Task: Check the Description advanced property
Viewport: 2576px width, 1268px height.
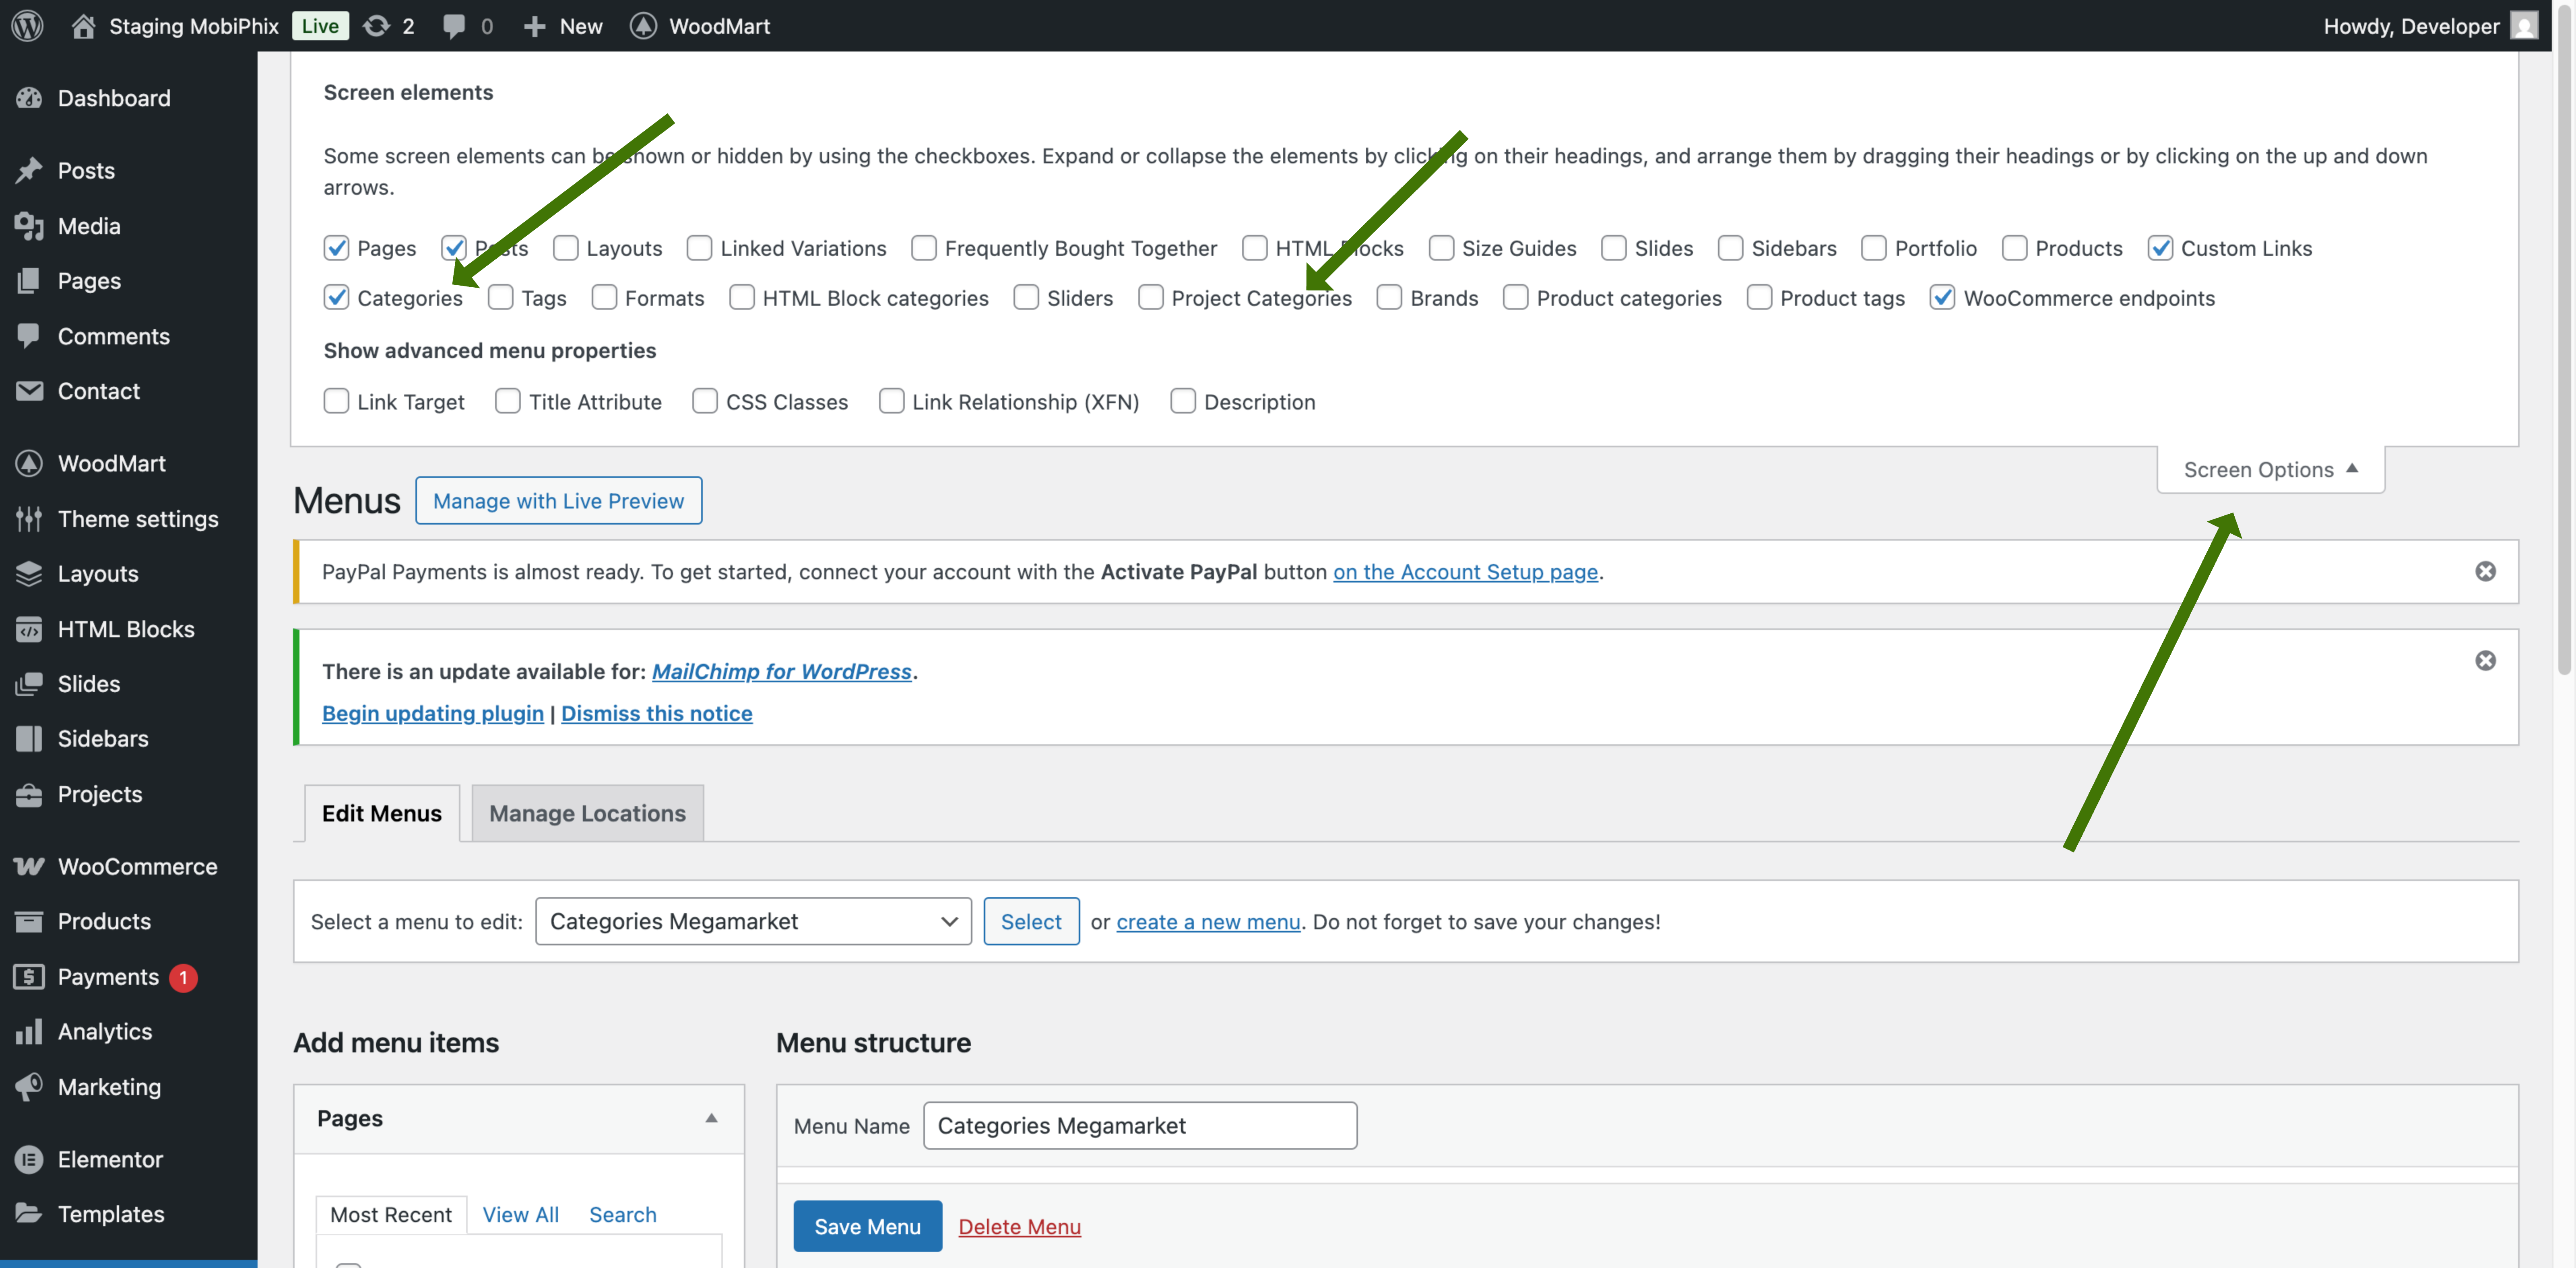Action: (1183, 402)
